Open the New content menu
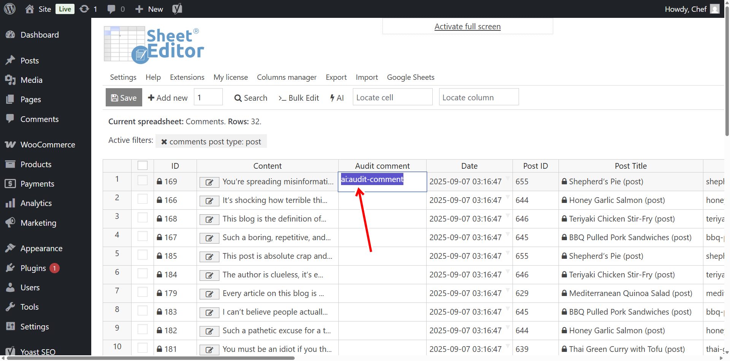This screenshot has height=361, width=730. tap(149, 9)
